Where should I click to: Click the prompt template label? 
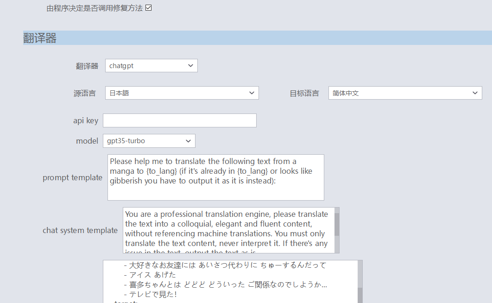pos(72,177)
